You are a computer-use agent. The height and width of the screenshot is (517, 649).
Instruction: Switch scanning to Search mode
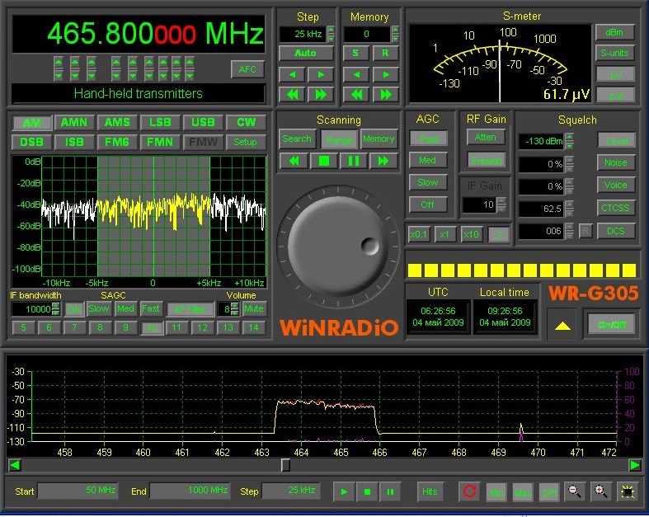[x=297, y=139]
